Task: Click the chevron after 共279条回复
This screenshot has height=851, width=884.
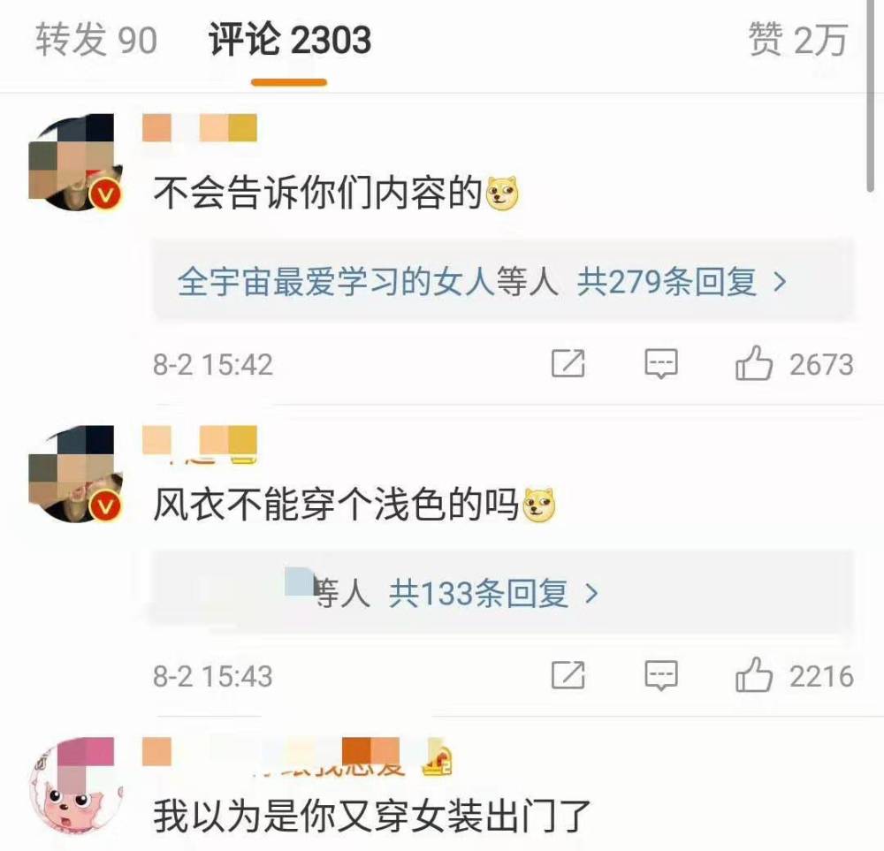Action: click(x=780, y=281)
